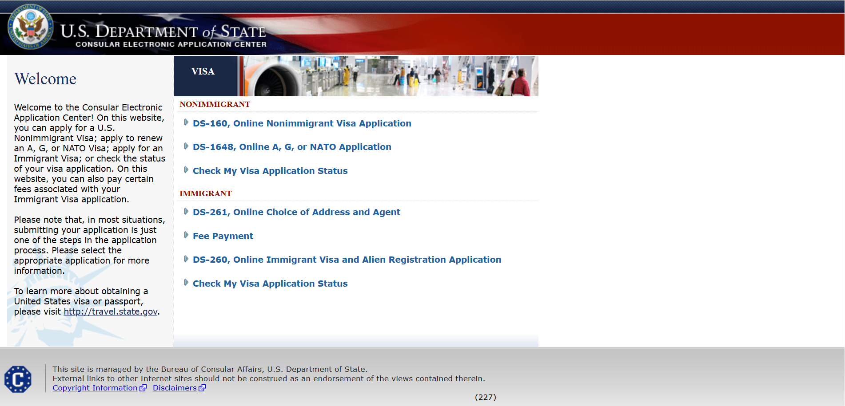Click the NONIMMIGRANT section heading
This screenshot has height=406, width=845.
tap(215, 104)
